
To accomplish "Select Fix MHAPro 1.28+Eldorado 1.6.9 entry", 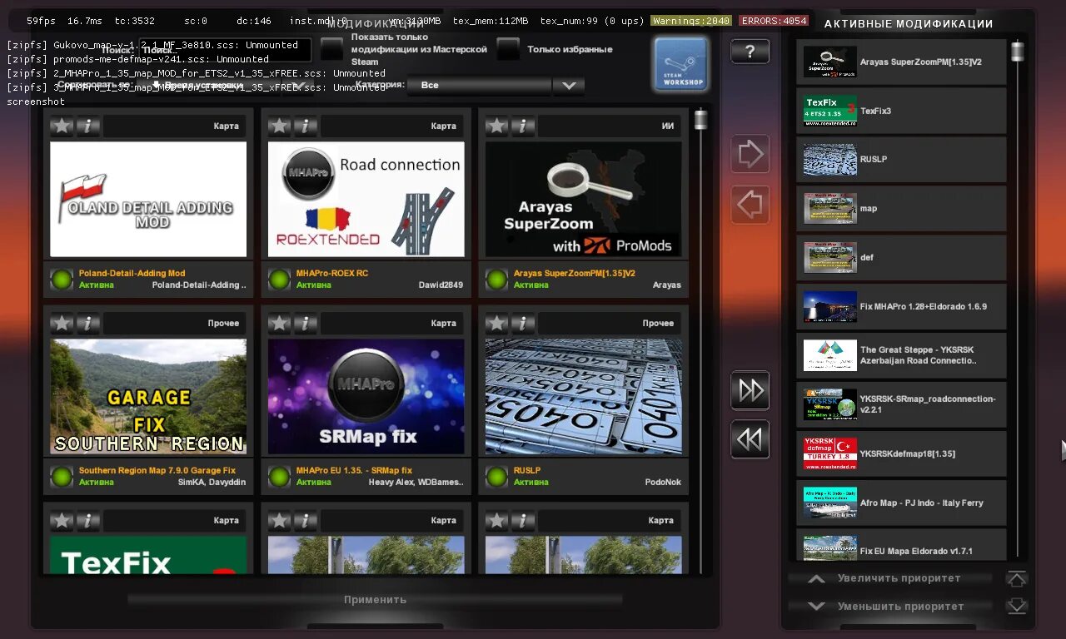I will [x=901, y=307].
